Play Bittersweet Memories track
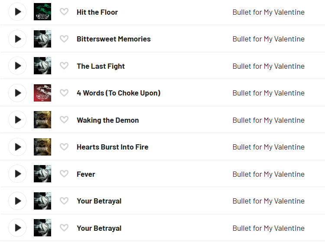Screen dimensions: 325x245 [x=17, y=39]
